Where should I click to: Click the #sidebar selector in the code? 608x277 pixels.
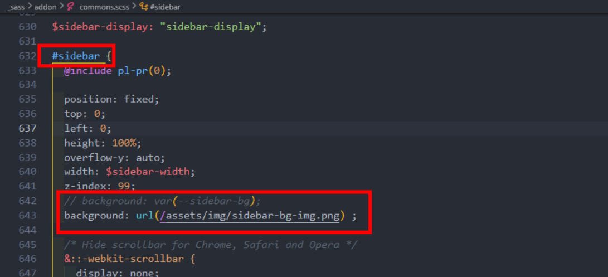[76, 56]
